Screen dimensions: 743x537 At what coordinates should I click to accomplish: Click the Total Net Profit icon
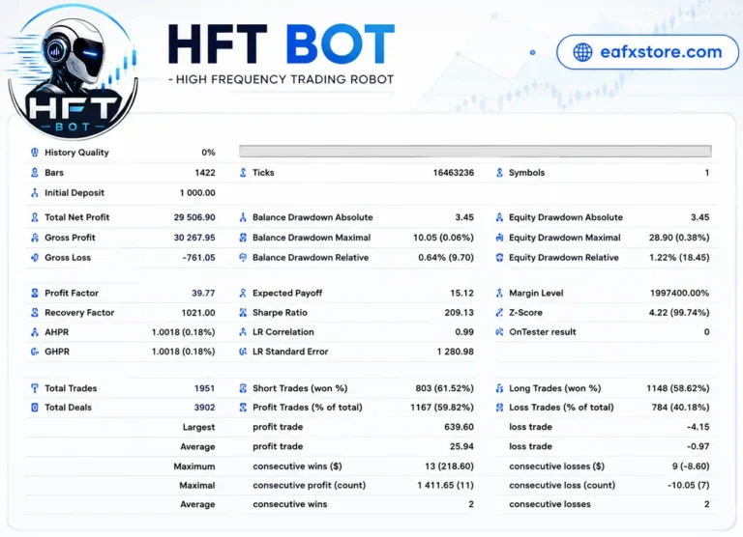35,217
